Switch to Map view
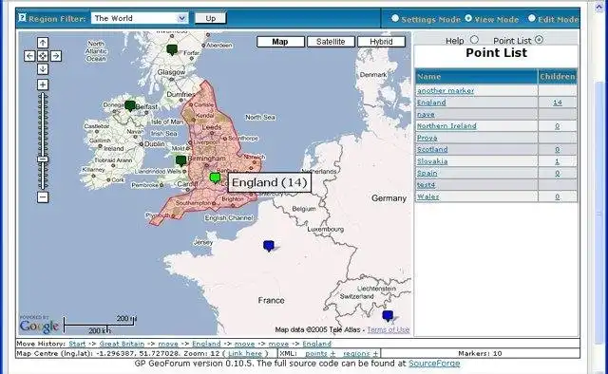608x374 pixels. click(x=280, y=42)
